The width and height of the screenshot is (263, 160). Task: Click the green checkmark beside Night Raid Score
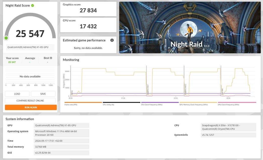tap(33, 5)
